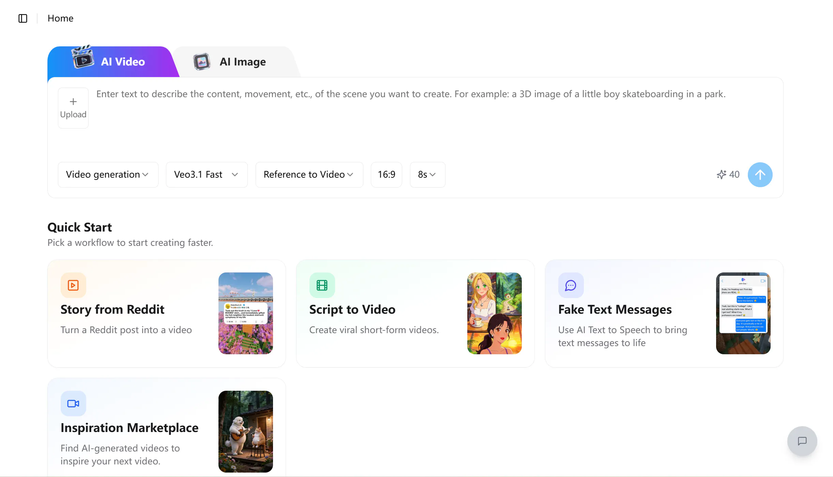Open the Fake Text Messages workflow
Image resolution: width=833 pixels, height=477 pixels.
point(664,313)
